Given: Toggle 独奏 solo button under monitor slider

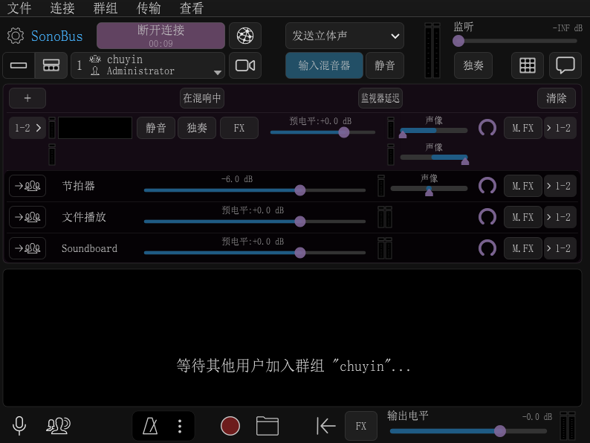Looking at the screenshot, I should pos(473,65).
